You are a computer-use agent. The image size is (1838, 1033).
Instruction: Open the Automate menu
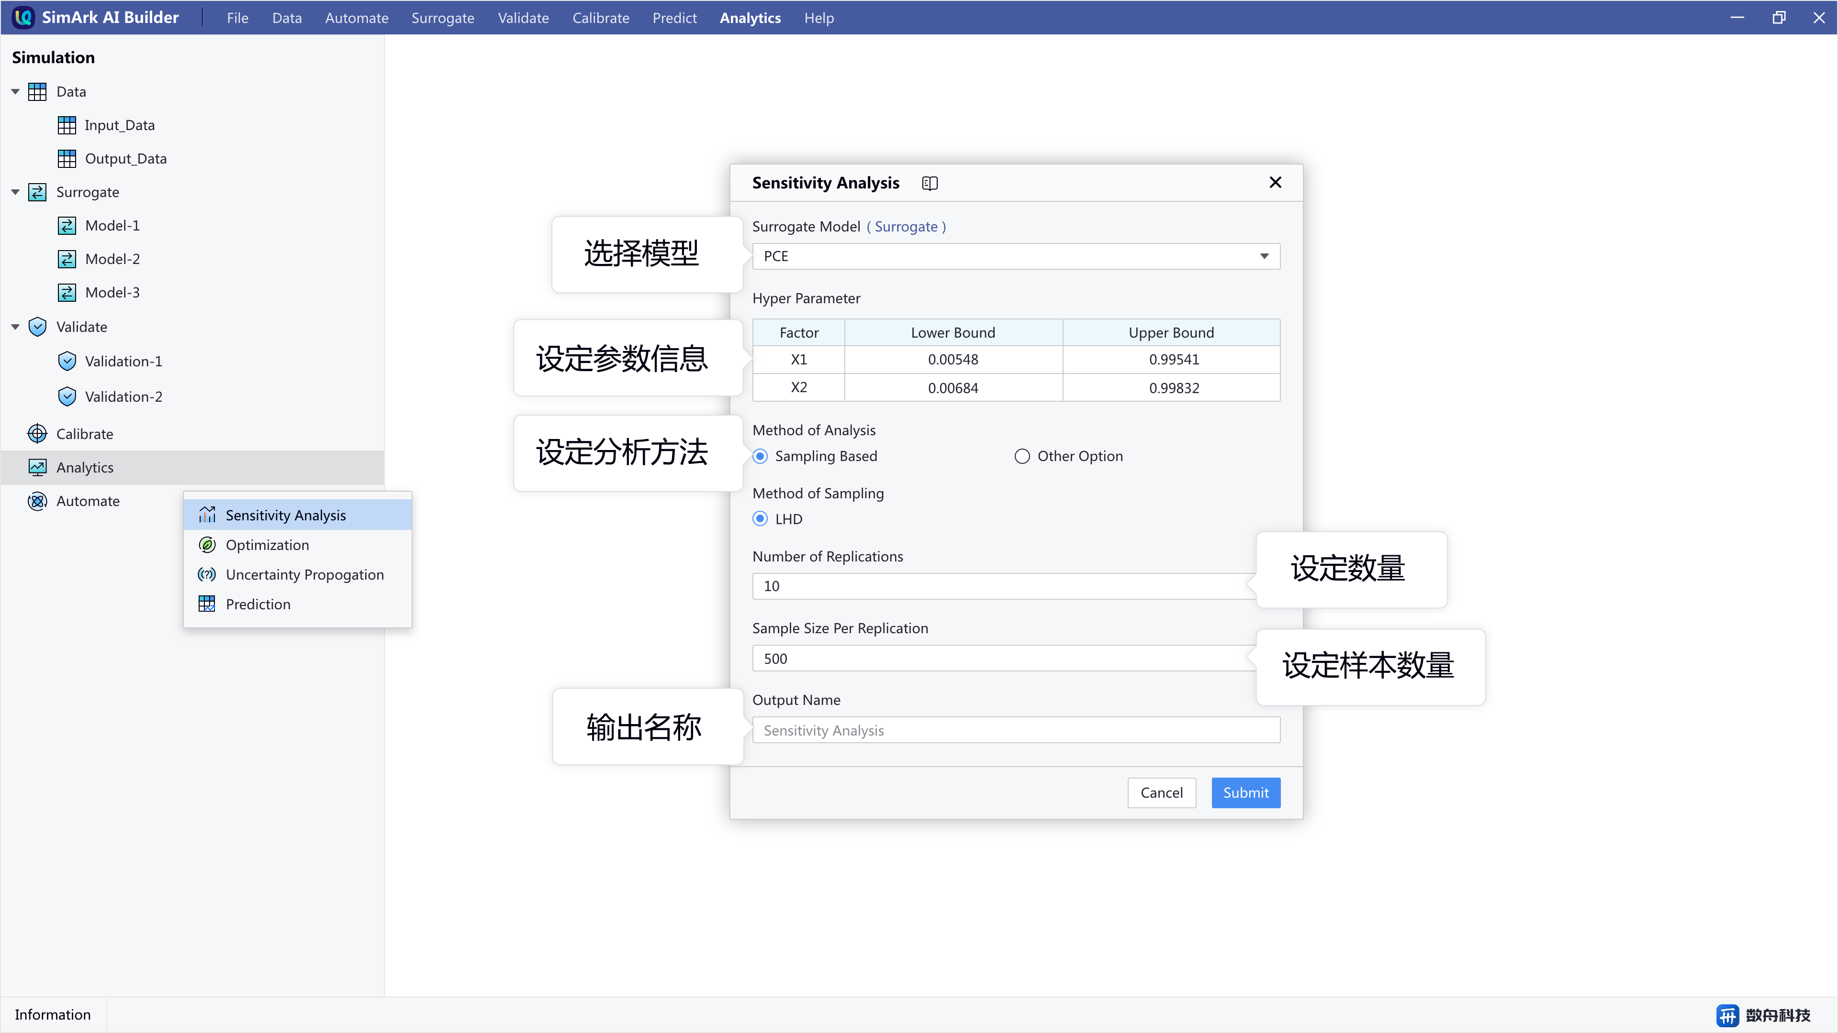pos(357,18)
